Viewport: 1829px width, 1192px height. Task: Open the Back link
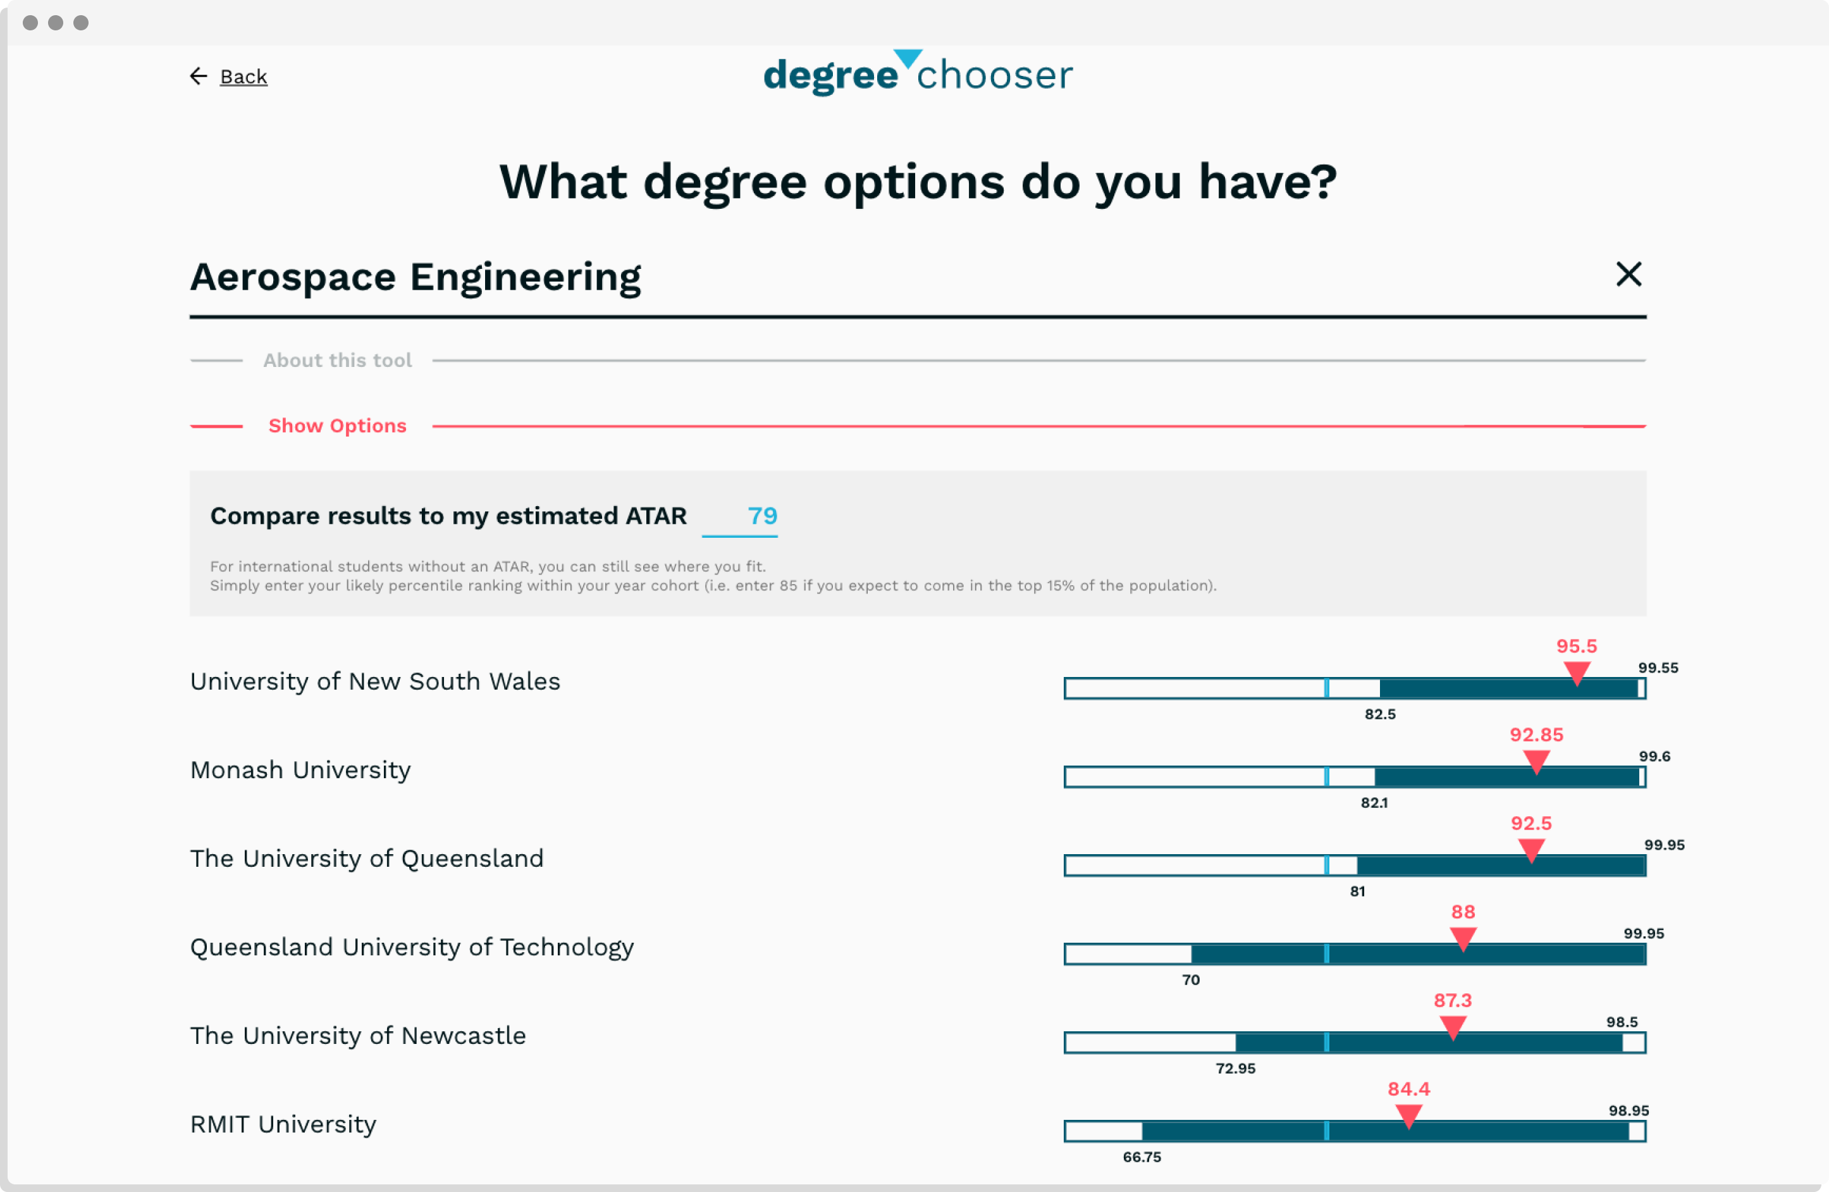[243, 77]
